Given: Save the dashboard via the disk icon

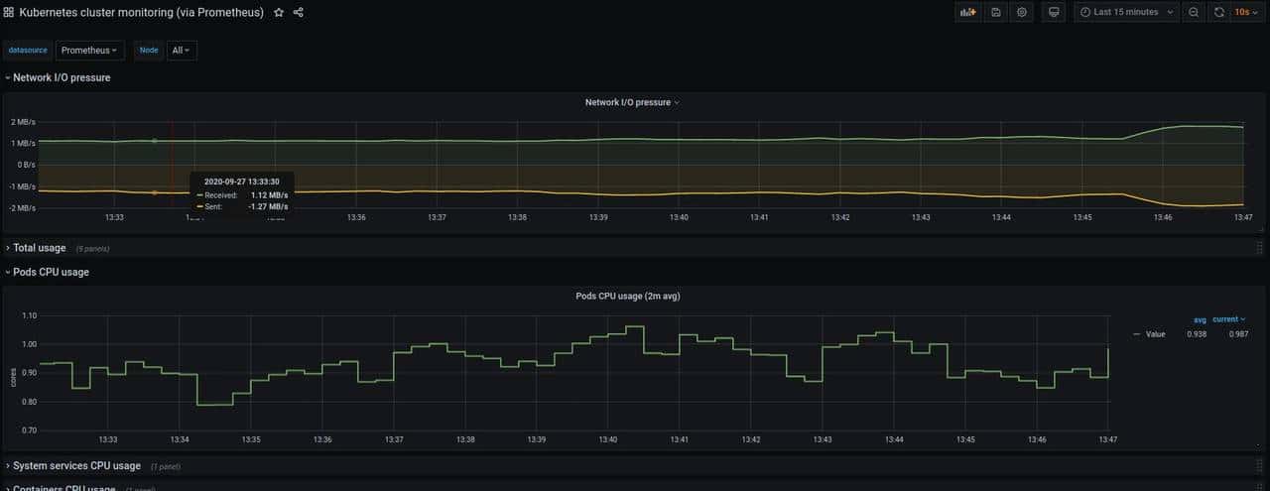Looking at the screenshot, I should coord(995,12).
